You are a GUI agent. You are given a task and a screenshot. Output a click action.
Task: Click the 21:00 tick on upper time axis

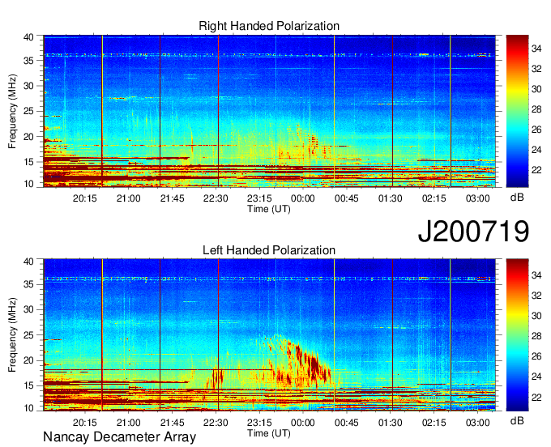129,198
